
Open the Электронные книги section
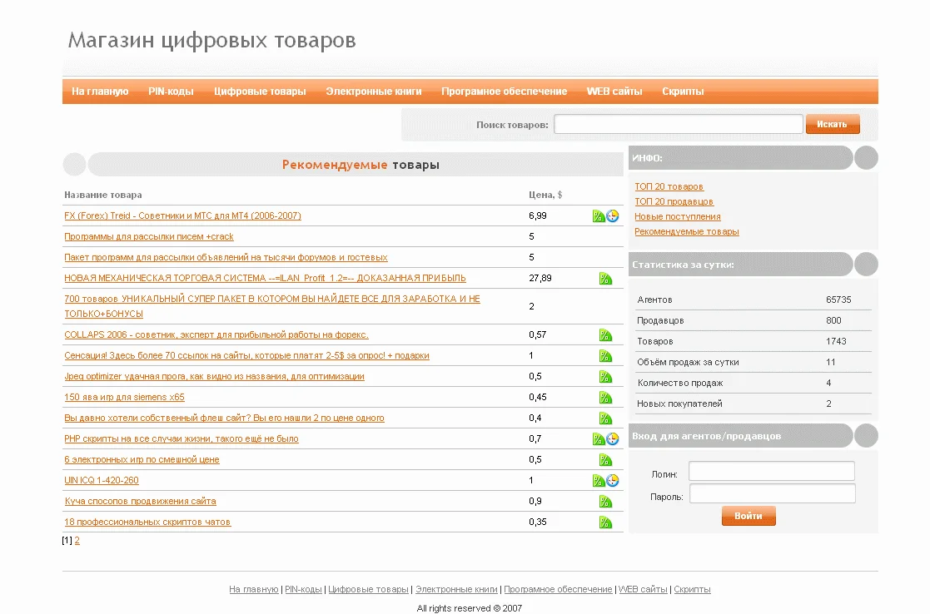(373, 92)
